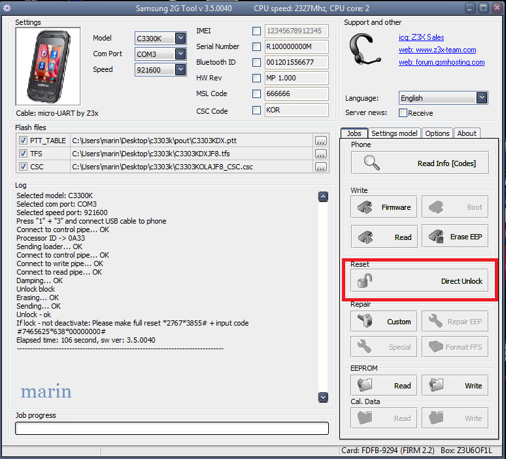Browse for the CSC file with the ... button
Viewport: 506px width, 459px height.
point(320,167)
